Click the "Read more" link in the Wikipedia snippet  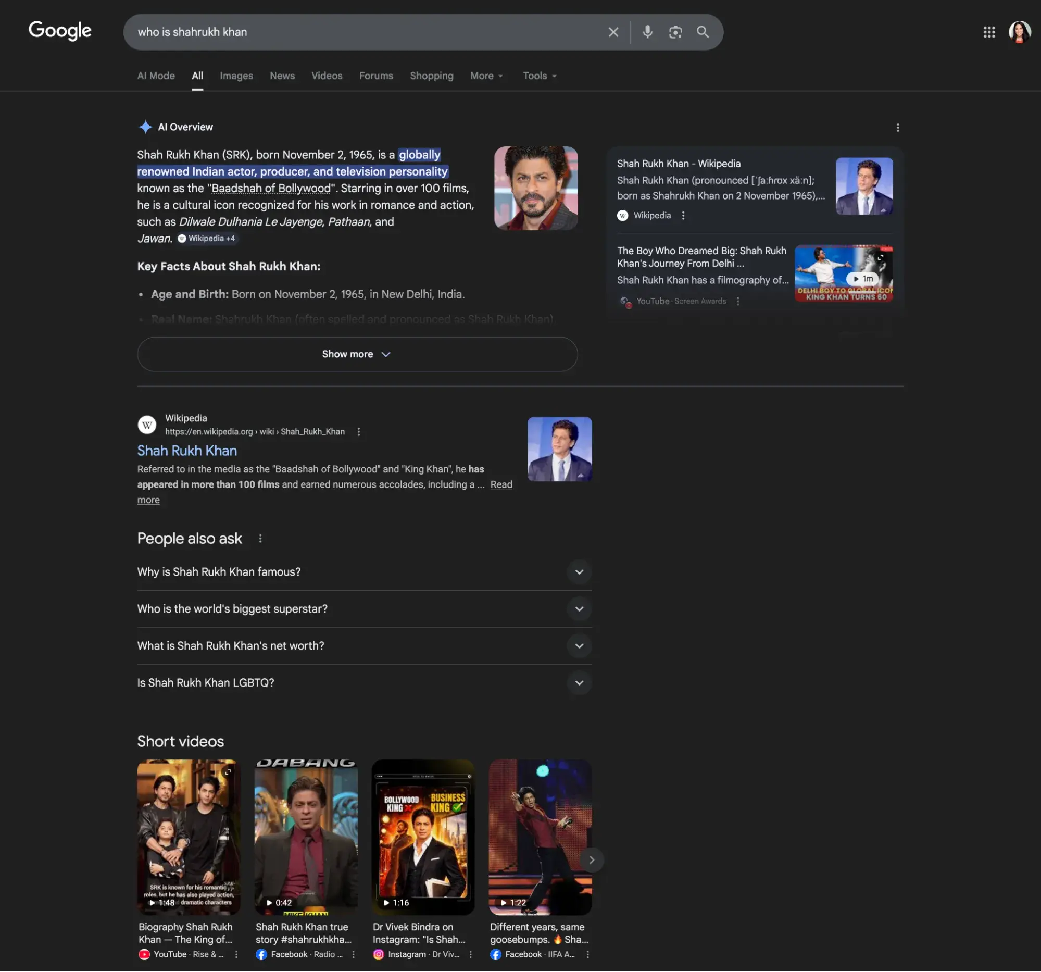[500, 484]
